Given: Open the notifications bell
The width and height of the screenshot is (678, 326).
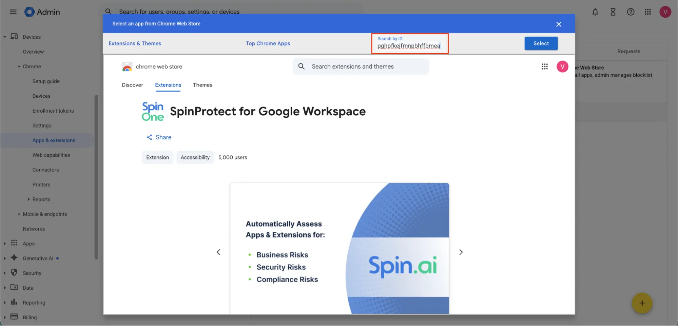Looking at the screenshot, I should pyautogui.click(x=595, y=12).
